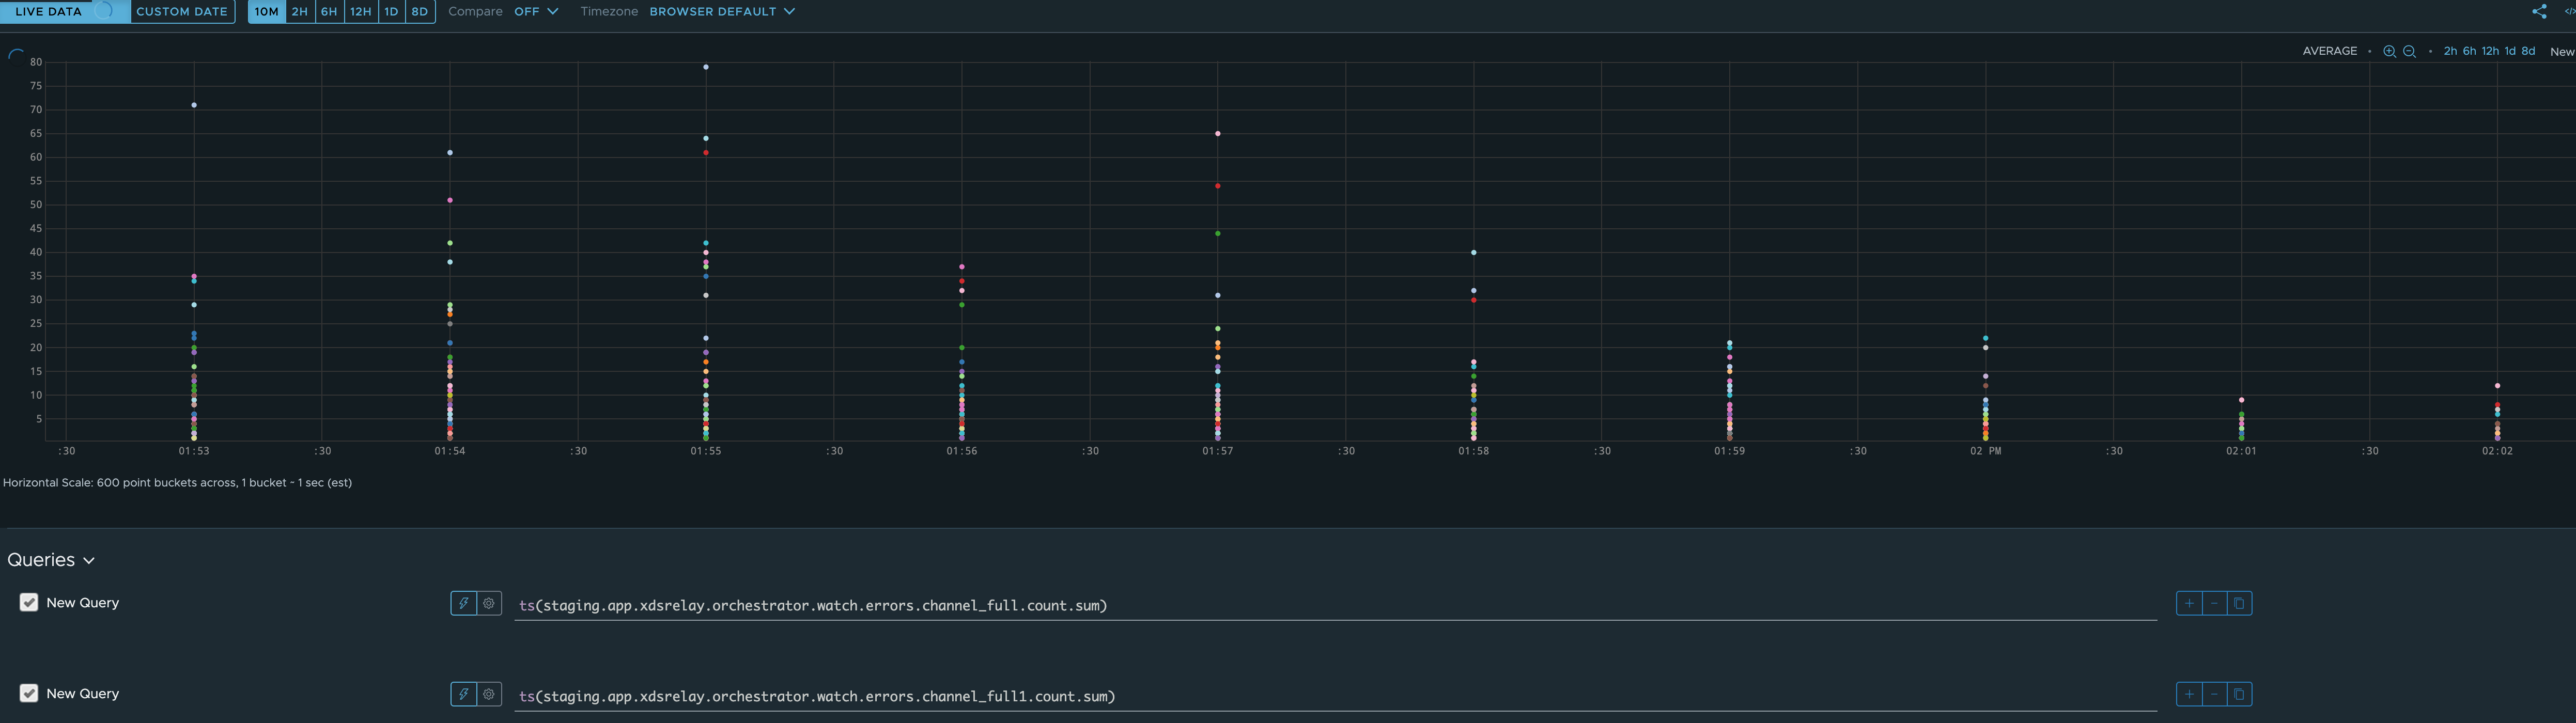Open the Timezone BROWSER DEFAULT dropdown
The width and height of the screenshot is (2576, 723).
(720, 11)
